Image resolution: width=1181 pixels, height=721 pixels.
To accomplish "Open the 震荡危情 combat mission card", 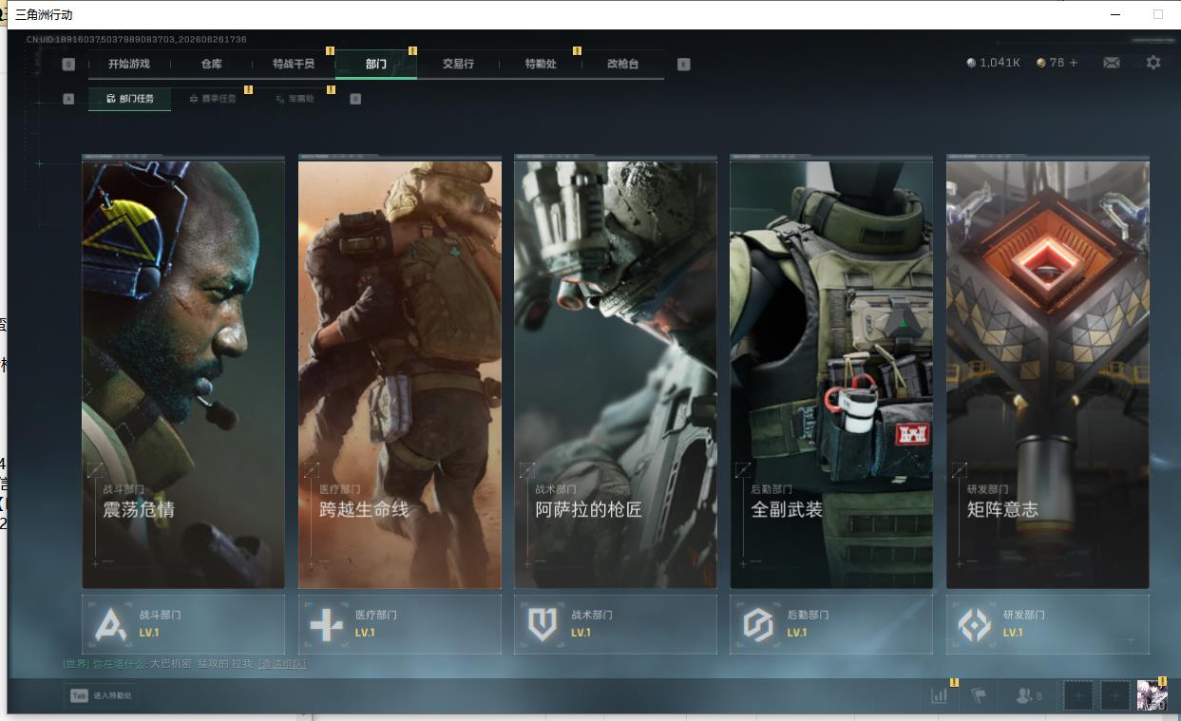I will [183, 372].
